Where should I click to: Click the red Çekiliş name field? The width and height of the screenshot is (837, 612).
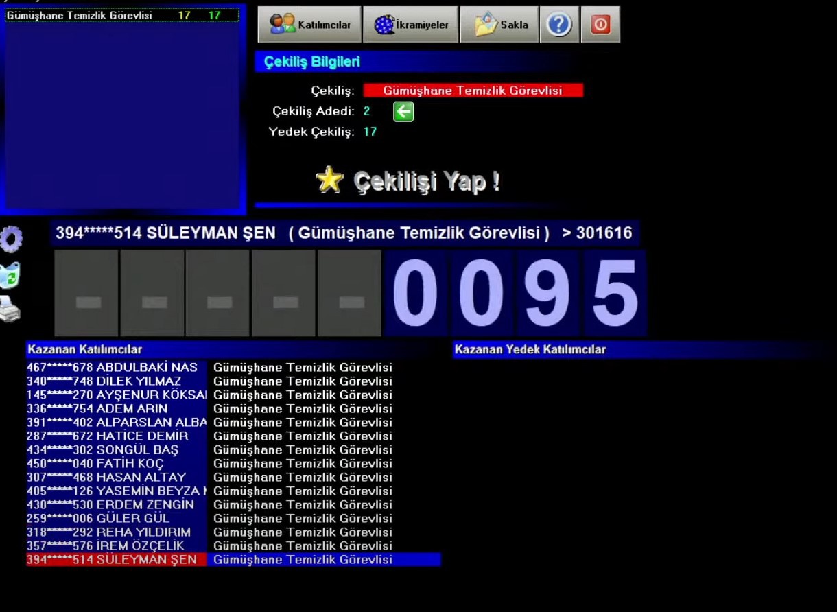tap(473, 91)
